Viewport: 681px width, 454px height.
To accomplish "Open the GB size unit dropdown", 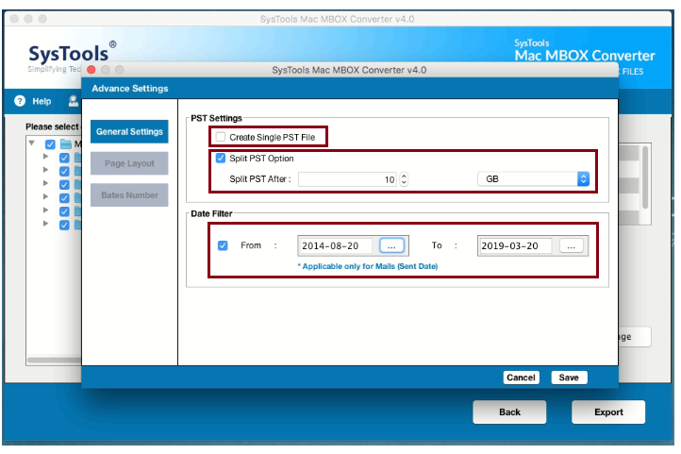I will pos(533,178).
